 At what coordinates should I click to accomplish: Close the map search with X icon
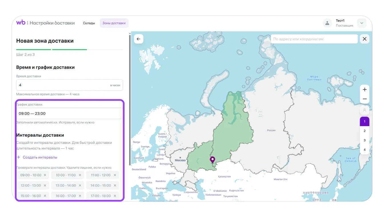coord(364,39)
